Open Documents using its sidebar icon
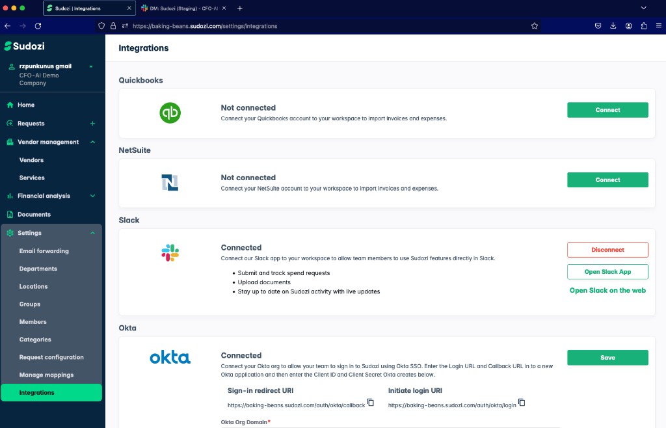Viewport: 666px width, 428px height. coord(11,214)
